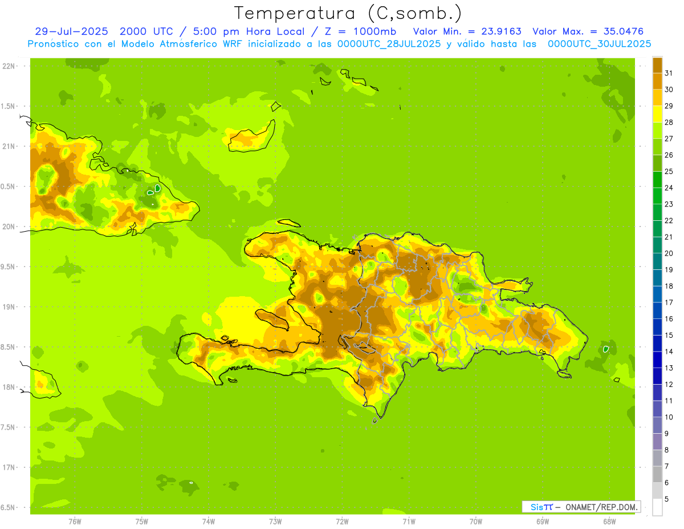Pick the purple swatch between colorbar 8 and 9
684x529 pixels.
(x=657, y=442)
